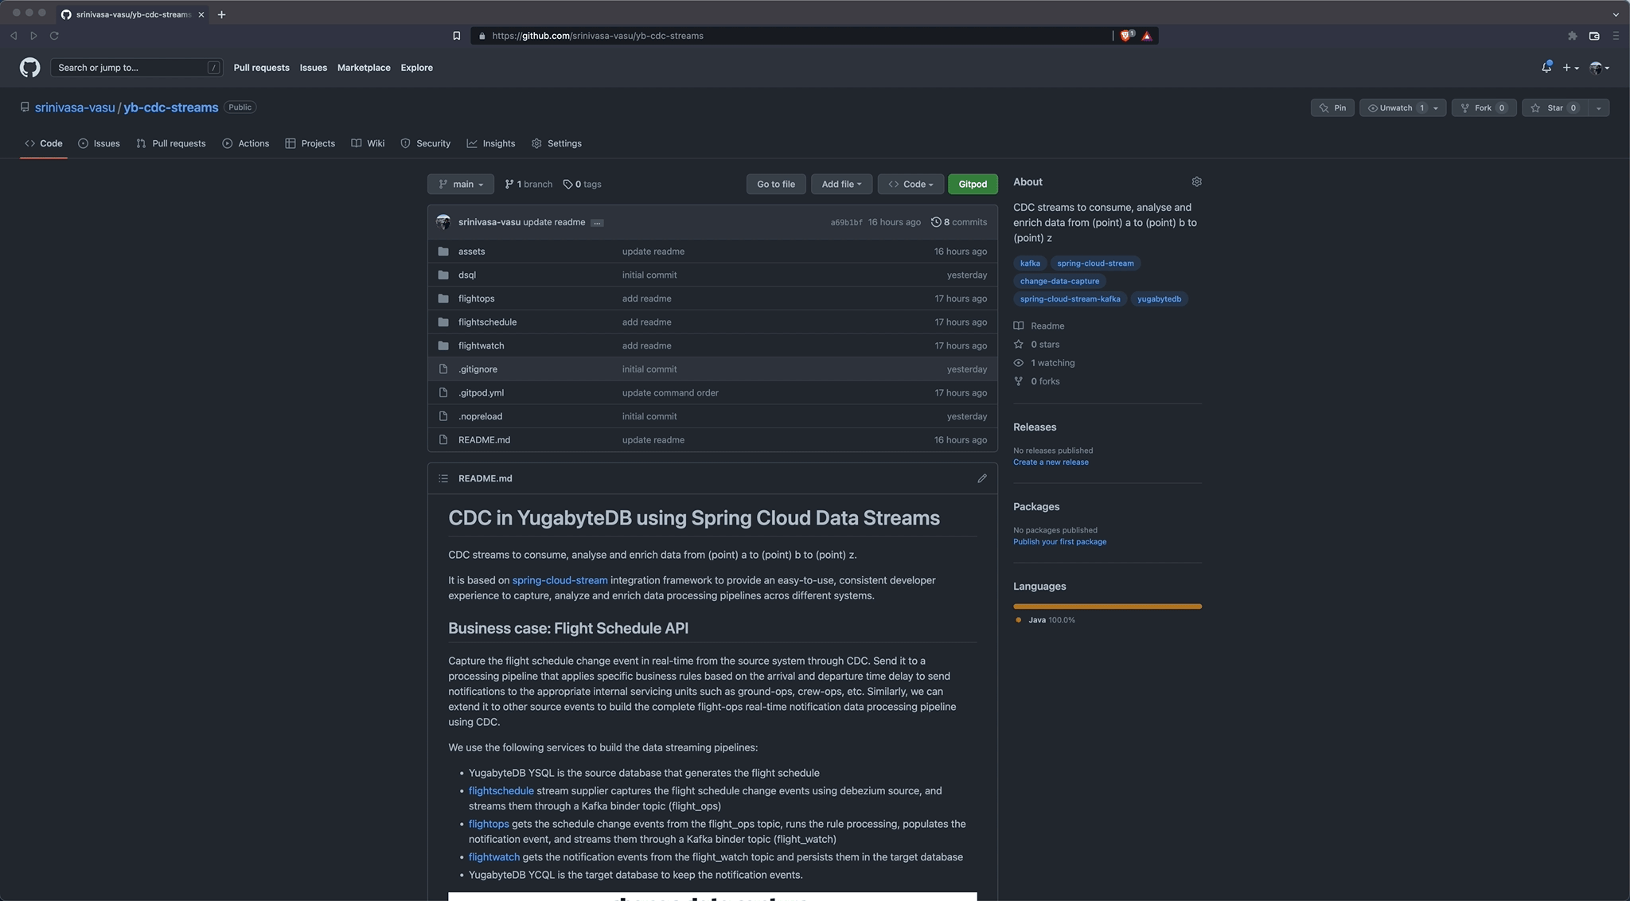Screen dimensions: 1630x901
Task: Pin this repository
Action: [x=1332, y=107]
